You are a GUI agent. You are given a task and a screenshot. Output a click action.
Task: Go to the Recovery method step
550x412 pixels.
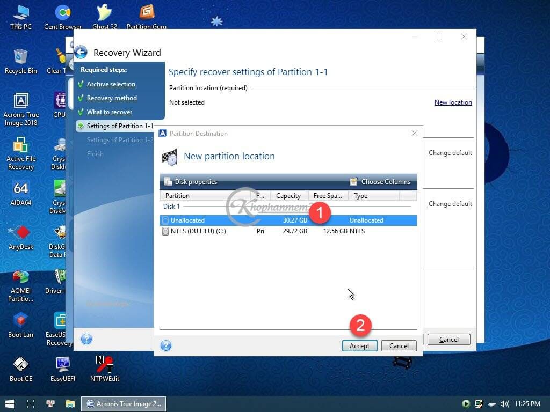(x=112, y=98)
